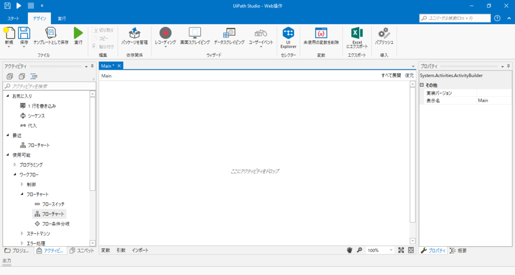The image size is (515, 275).
Task: Pin the アクティビティ panel
Action: tap(93, 66)
